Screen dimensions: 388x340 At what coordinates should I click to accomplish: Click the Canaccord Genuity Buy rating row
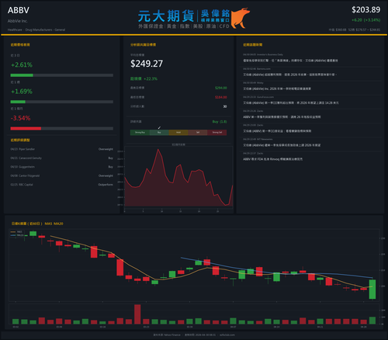61,158
